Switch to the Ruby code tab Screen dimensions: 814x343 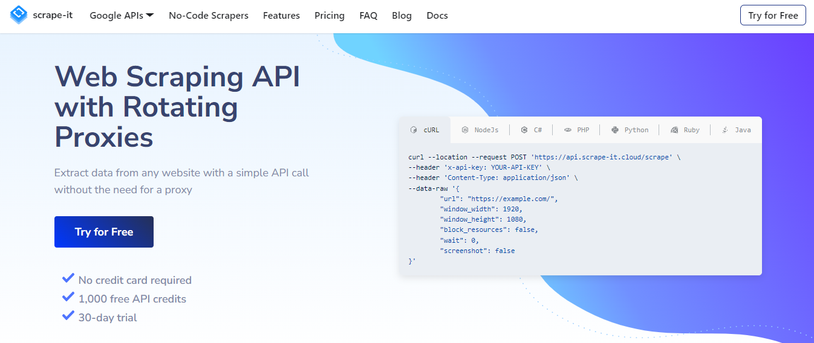685,130
